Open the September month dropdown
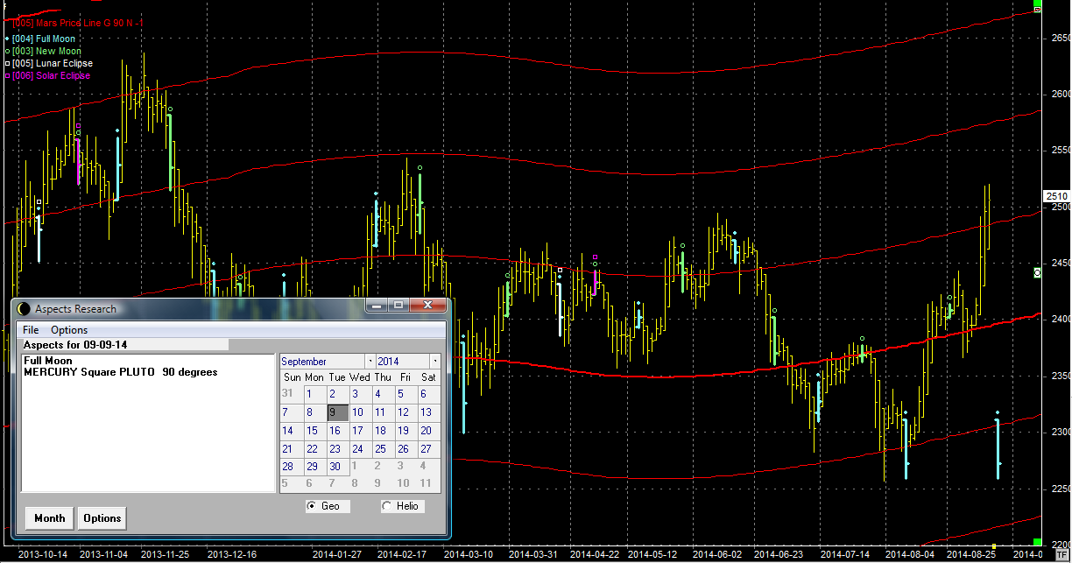The height and width of the screenshot is (563, 1072). click(x=370, y=362)
